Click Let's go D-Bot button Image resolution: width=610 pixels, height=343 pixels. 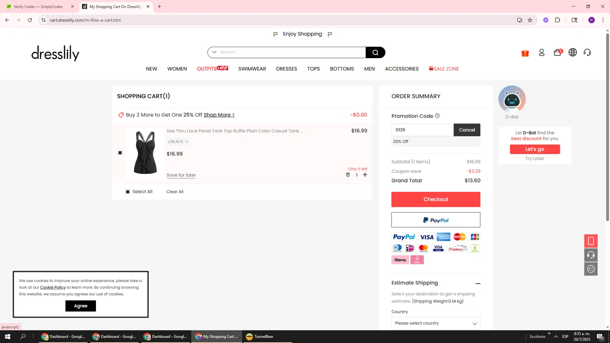[x=535, y=149]
